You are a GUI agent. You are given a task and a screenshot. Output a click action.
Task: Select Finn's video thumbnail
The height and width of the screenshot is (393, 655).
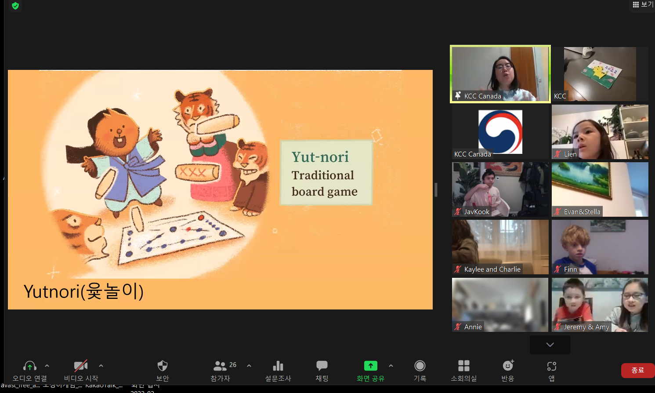(600, 247)
